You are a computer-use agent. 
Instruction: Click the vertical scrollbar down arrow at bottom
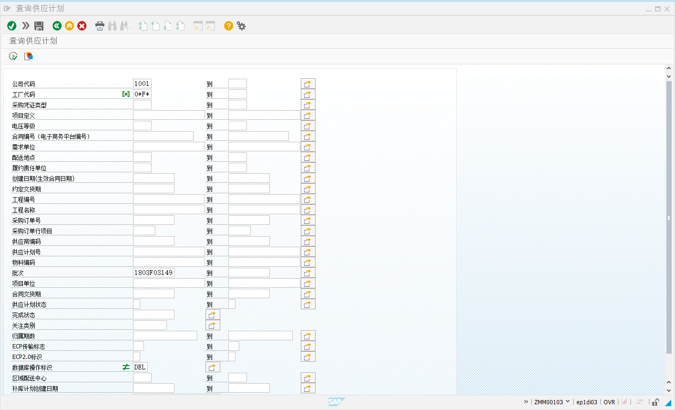(669, 390)
